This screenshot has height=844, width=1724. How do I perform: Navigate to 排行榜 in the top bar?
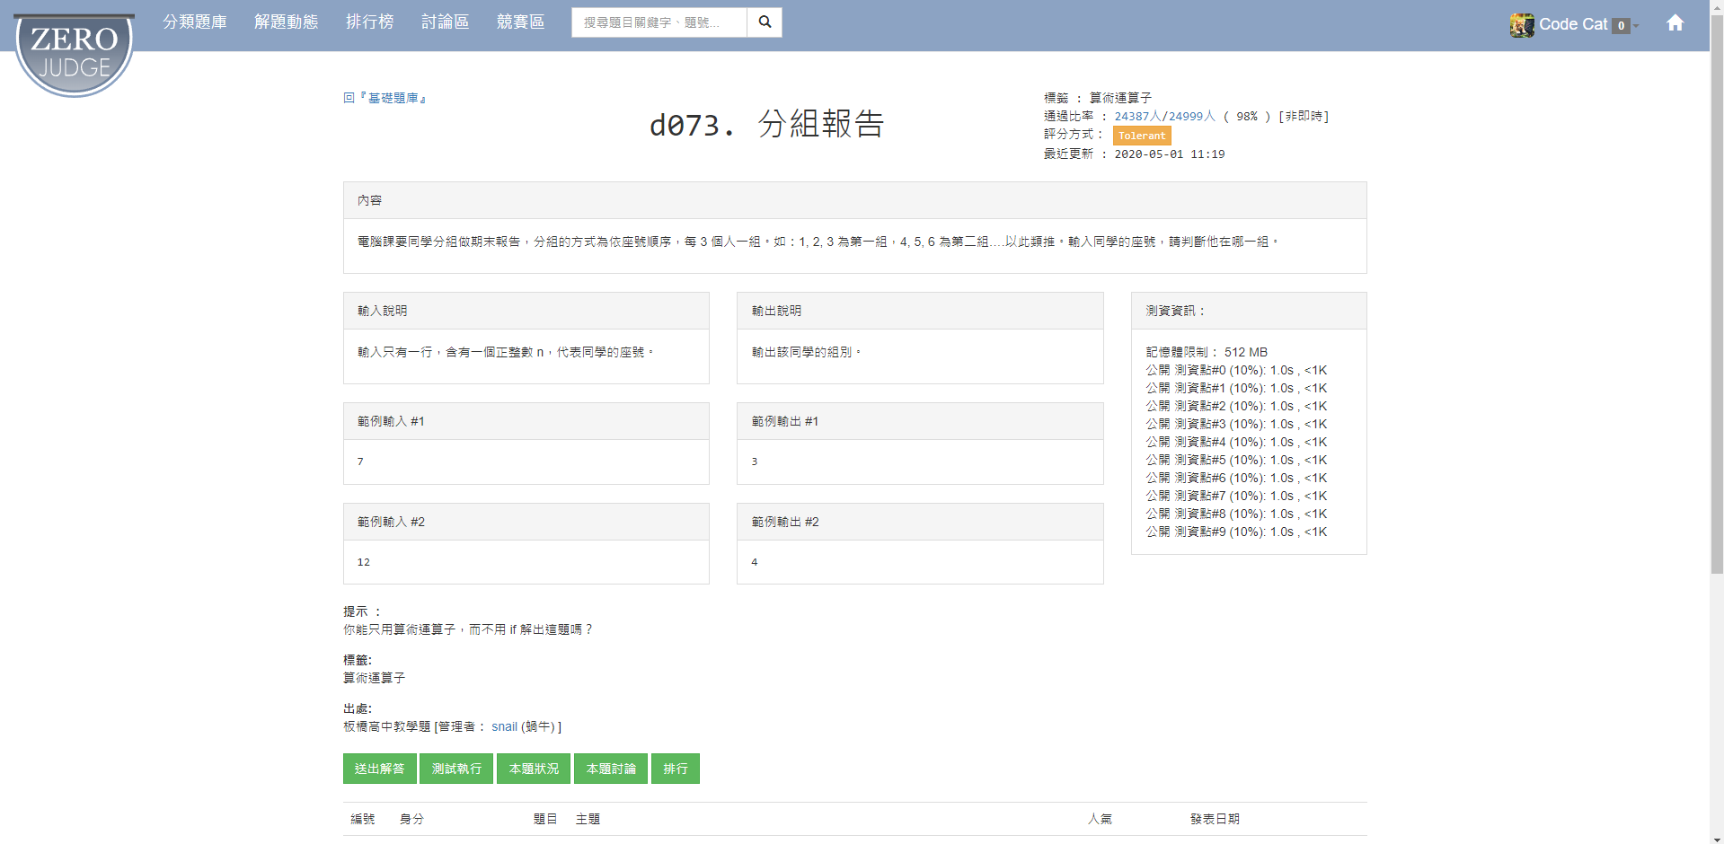coord(369,22)
